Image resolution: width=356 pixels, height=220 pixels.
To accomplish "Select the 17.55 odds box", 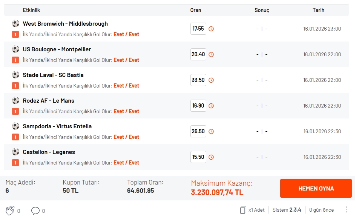I will click(x=198, y=29).
